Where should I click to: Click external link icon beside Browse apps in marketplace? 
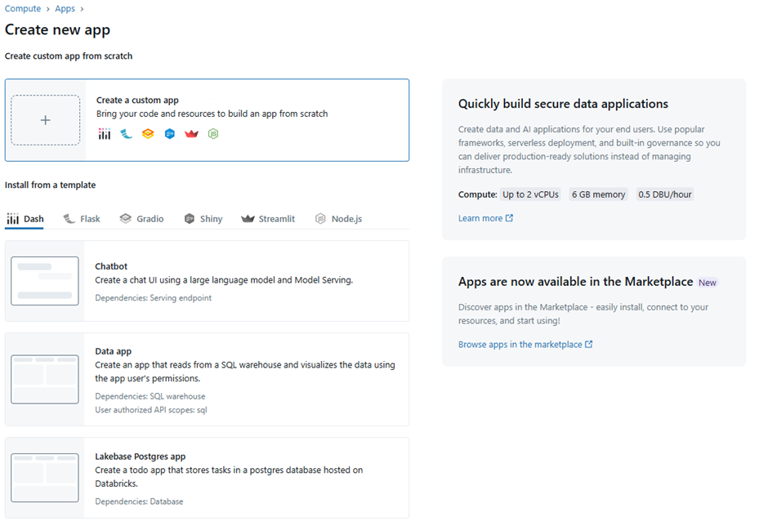tap(589, 345)
